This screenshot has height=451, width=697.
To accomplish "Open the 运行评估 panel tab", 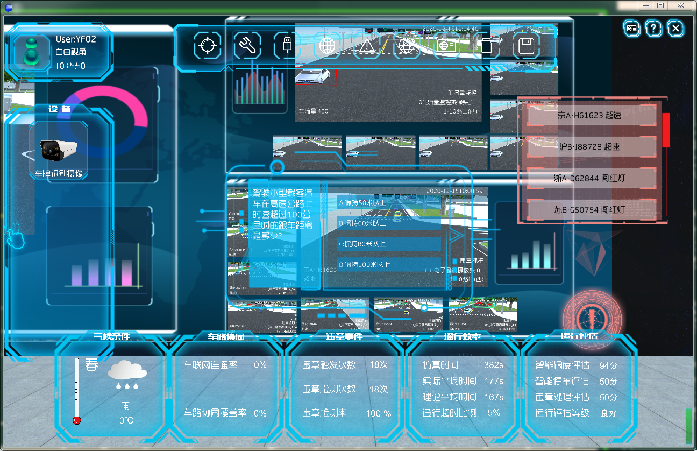I will (579, 336).
